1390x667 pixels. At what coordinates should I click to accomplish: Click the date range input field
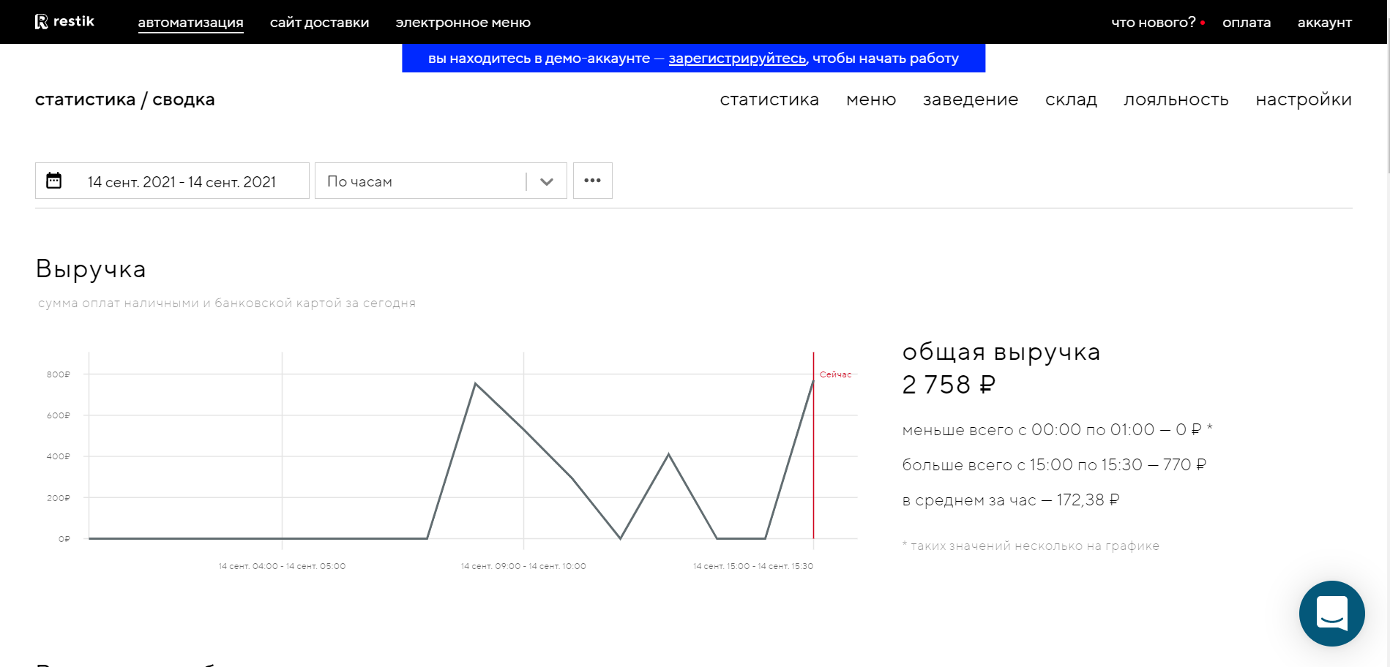pyautogui.click(x=172, y=181)
